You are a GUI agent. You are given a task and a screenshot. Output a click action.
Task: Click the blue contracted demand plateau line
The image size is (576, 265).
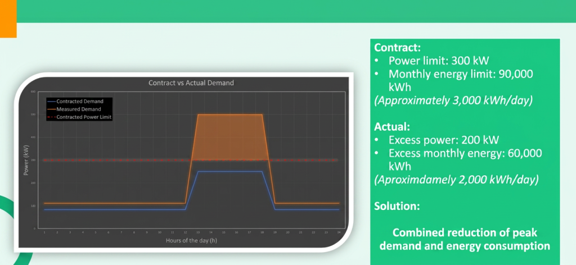coord(230,172)
